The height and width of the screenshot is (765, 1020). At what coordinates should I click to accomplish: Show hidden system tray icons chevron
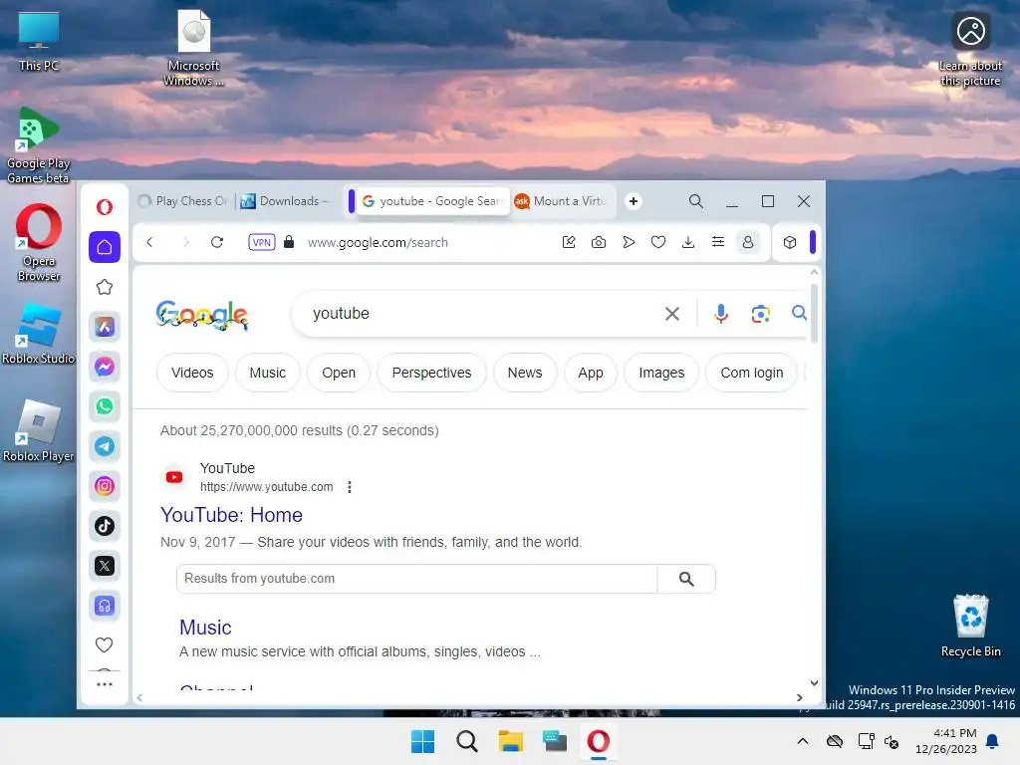pos(803,741)
